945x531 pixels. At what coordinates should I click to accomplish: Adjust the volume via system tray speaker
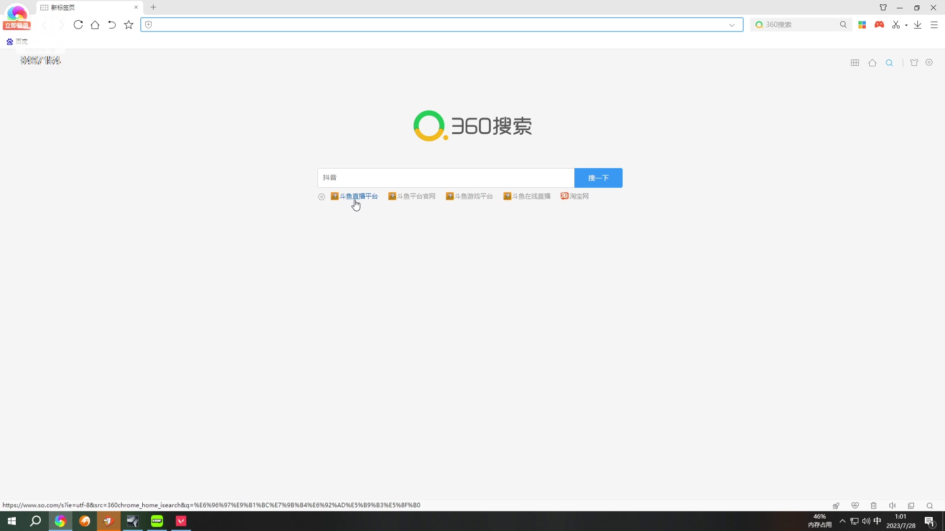866,522
